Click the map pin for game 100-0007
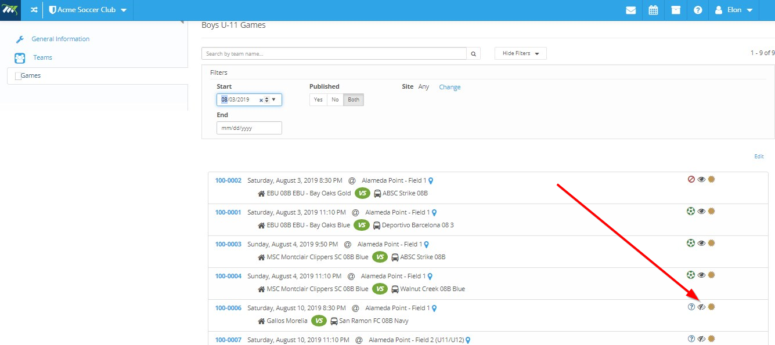775x345 pixels. coord(468,340)
